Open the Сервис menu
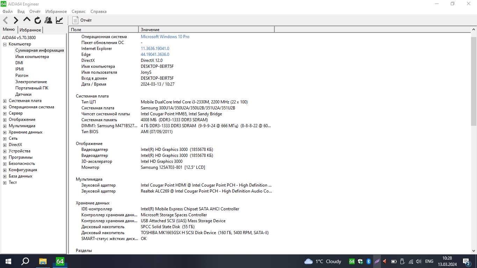 coord(79,12)
